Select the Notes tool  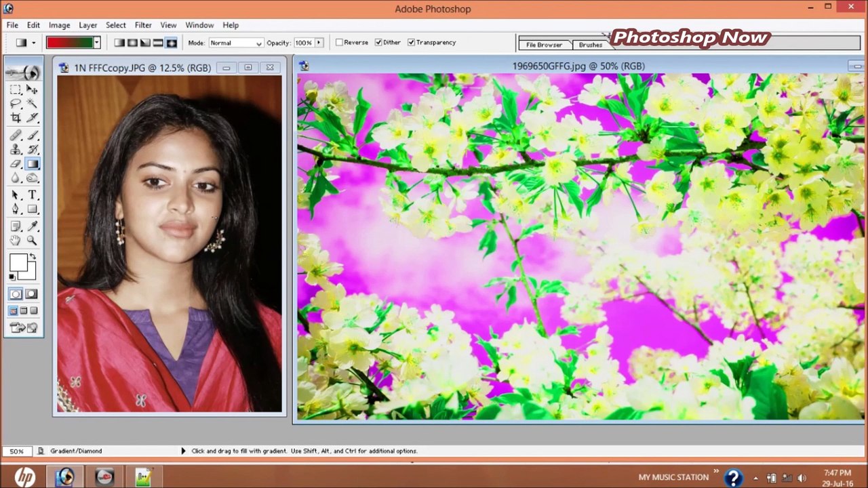click(x=16, y=226)
